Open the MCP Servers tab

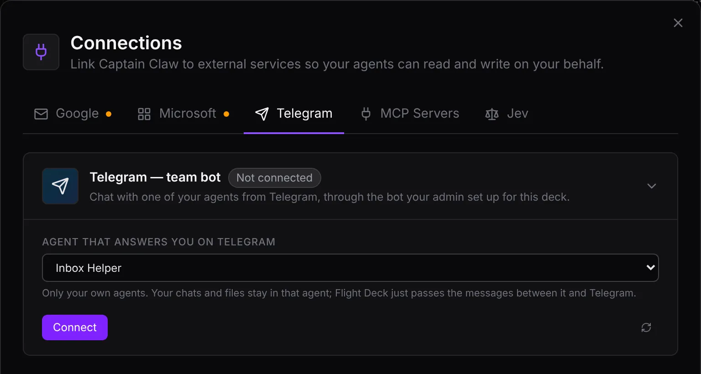point(410,114)
